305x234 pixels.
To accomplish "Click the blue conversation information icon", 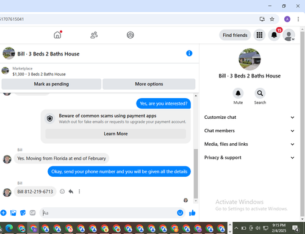I will [x=189, y=54].
